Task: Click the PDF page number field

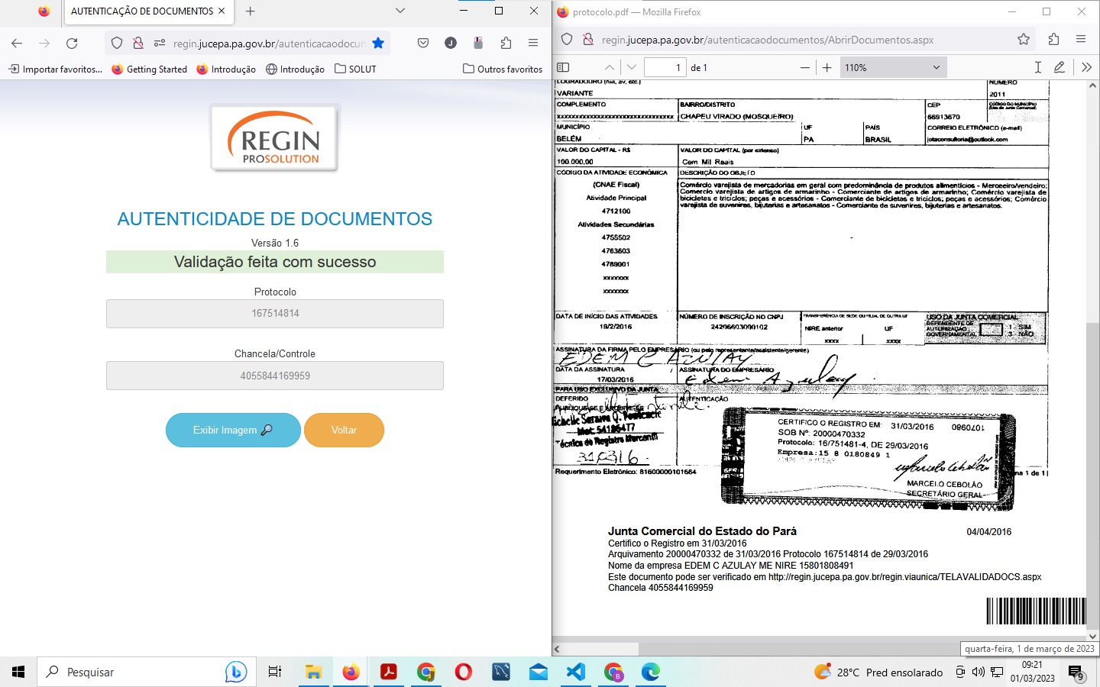Action: (665, 67)
